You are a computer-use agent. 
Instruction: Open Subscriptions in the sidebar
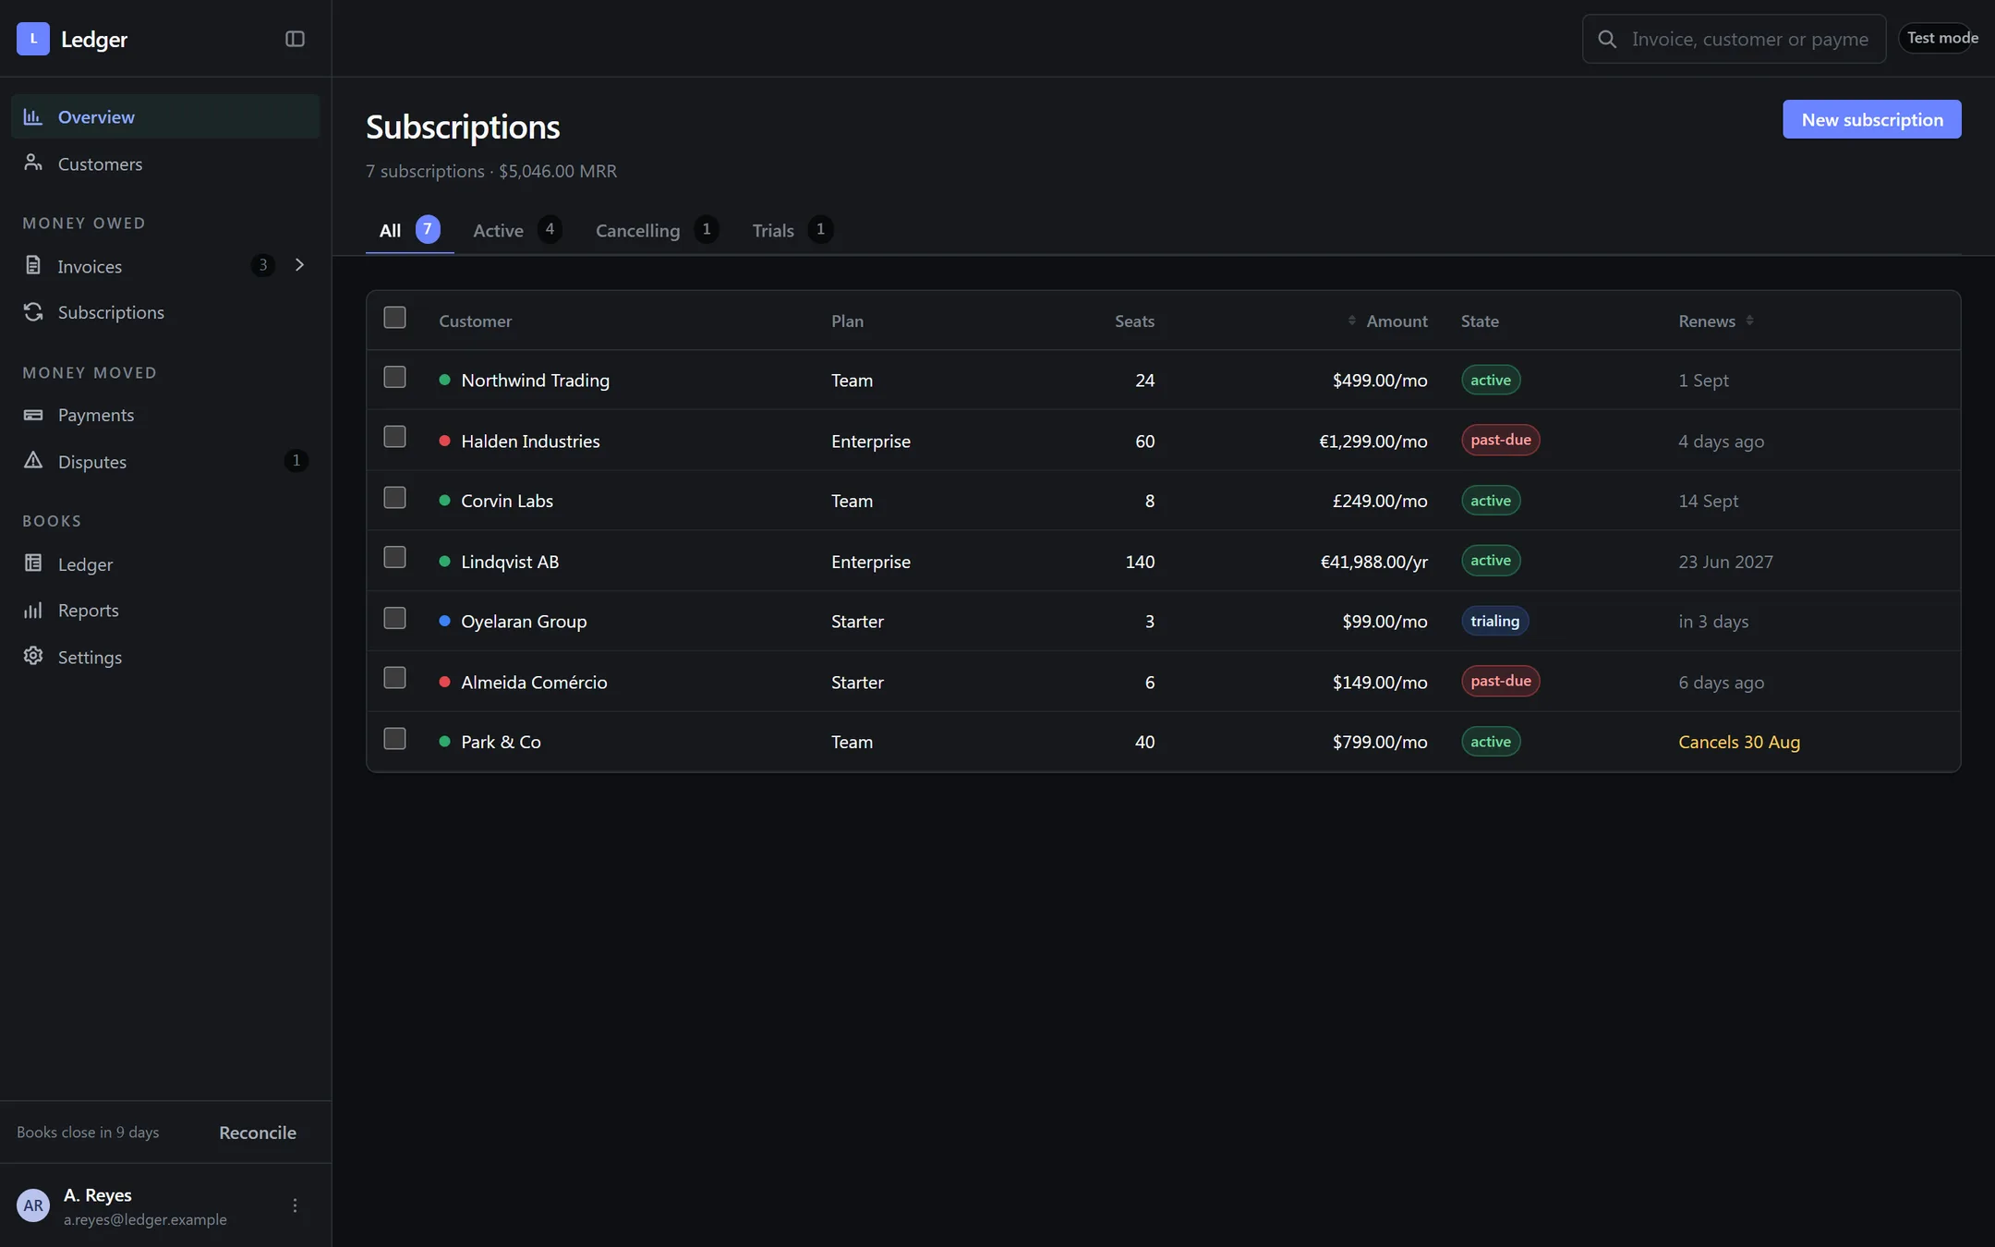(165, 312)
